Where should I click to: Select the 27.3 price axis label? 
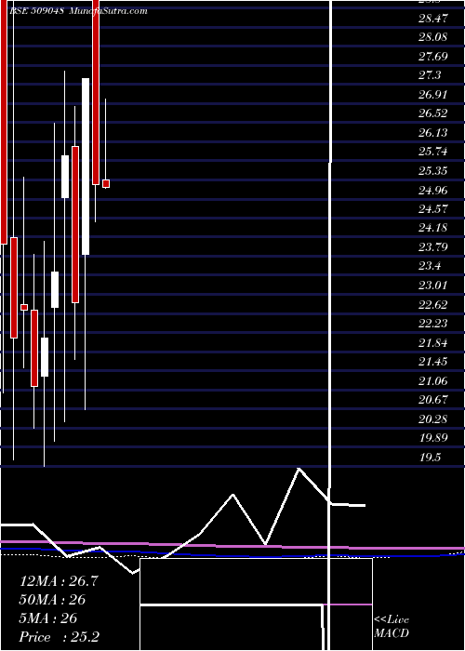coord(430,75)
